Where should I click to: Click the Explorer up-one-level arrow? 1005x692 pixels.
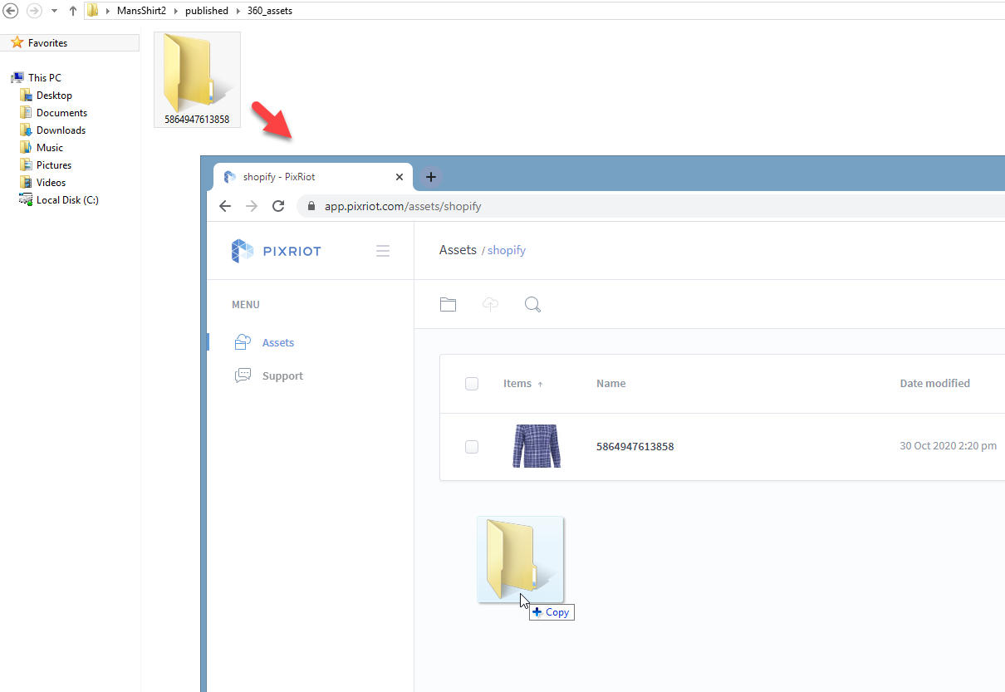pos(73,11)
